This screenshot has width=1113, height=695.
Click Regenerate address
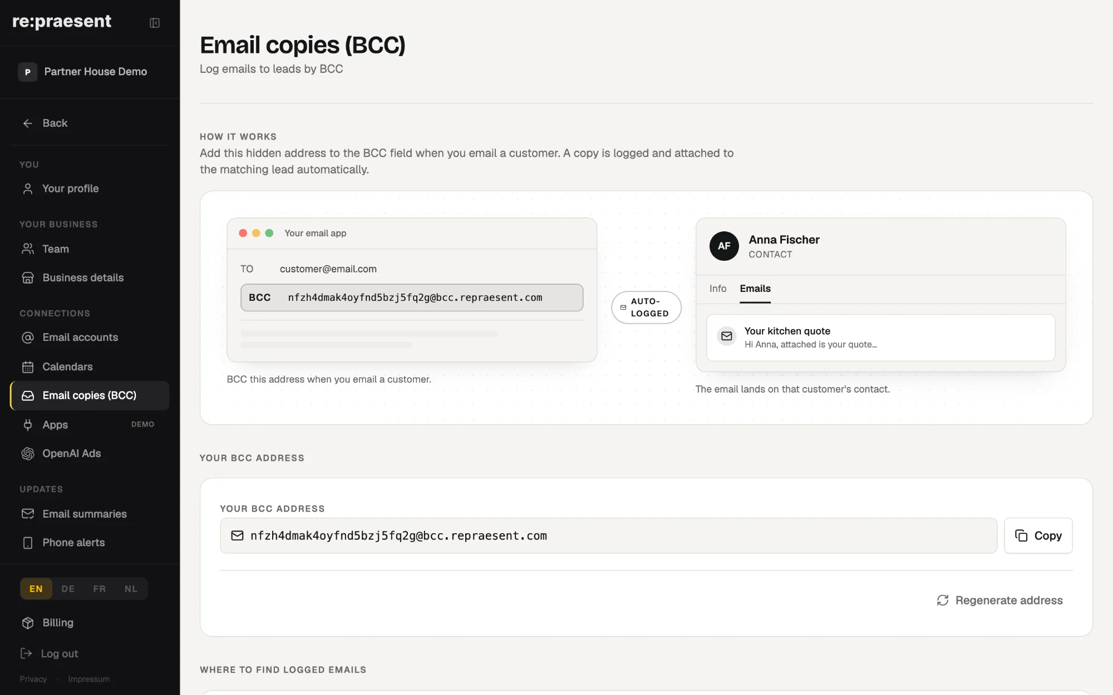[x=999, y=600]
